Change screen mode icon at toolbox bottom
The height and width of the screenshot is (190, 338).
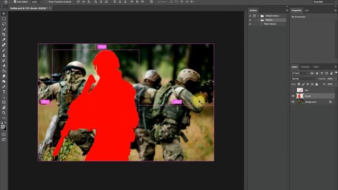tap(4, 139)
